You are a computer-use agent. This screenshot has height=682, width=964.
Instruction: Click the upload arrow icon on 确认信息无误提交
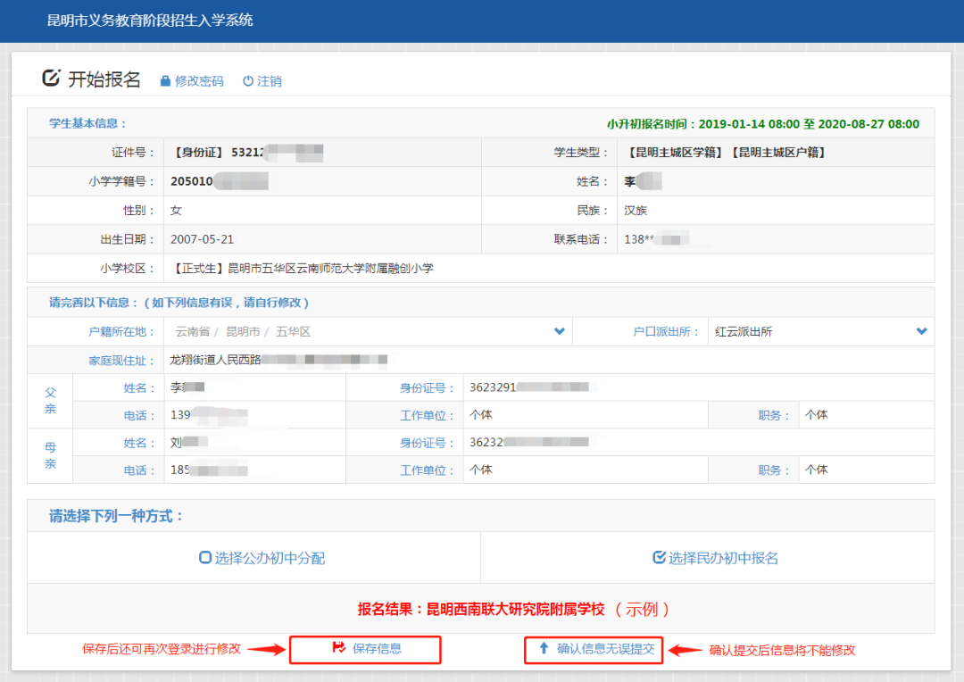click(x=544, y=648)
